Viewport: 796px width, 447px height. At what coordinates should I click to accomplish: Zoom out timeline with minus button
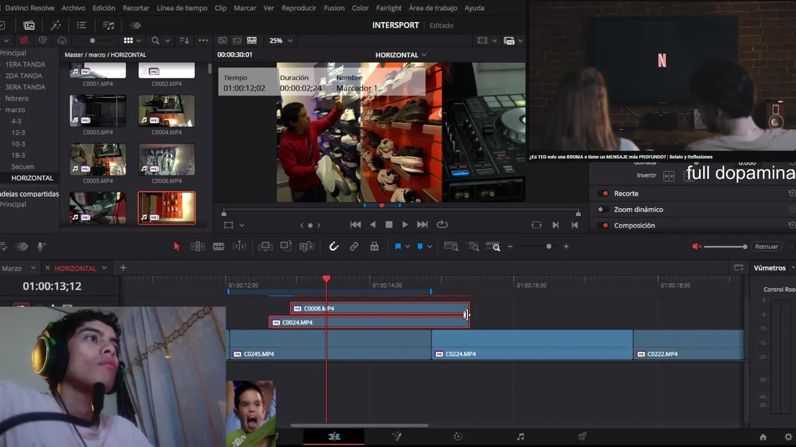[510, 246]
